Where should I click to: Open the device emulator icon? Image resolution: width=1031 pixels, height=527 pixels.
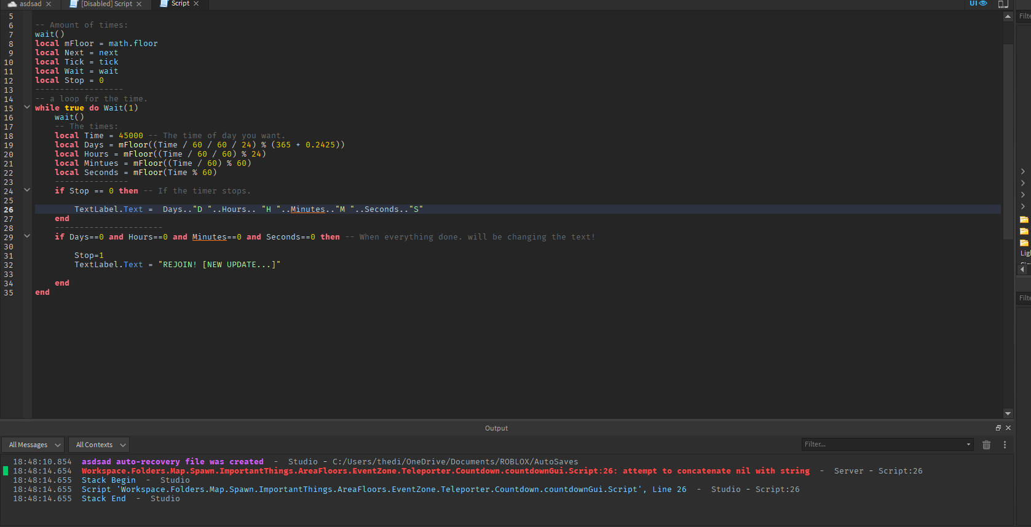[x=1003, y=4]
